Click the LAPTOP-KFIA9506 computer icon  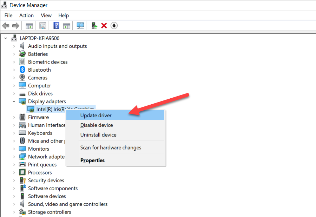click(14, 38)
